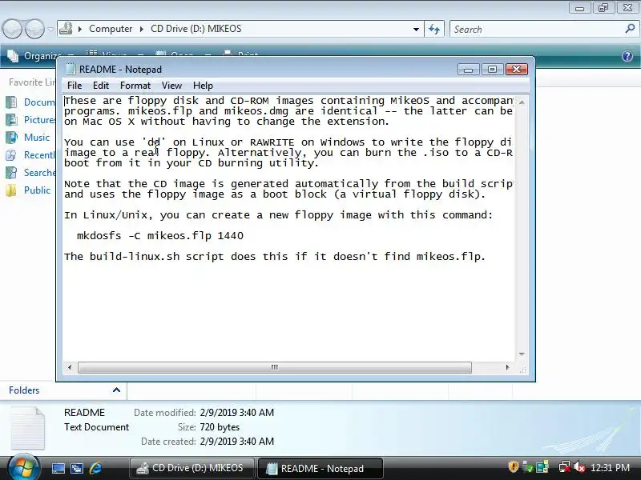This screenshot has height=480, width=641.
Task: Click the Windows Security shield tray icon
Action: coord(513,466)
